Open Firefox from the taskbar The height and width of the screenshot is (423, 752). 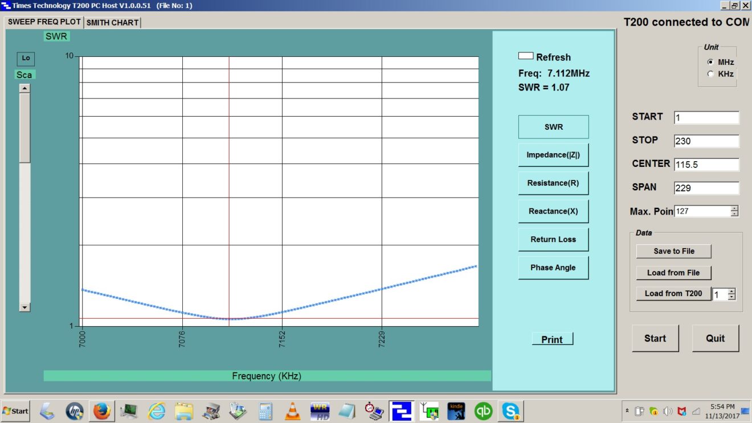(x=102, y=410)
